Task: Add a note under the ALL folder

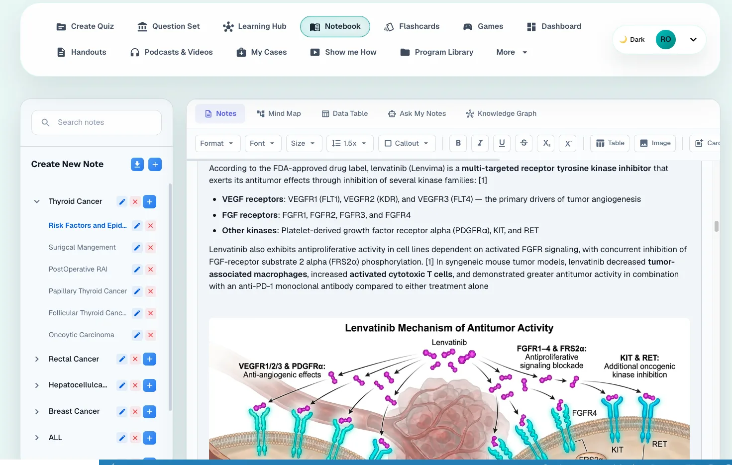Action: point(149,438)
